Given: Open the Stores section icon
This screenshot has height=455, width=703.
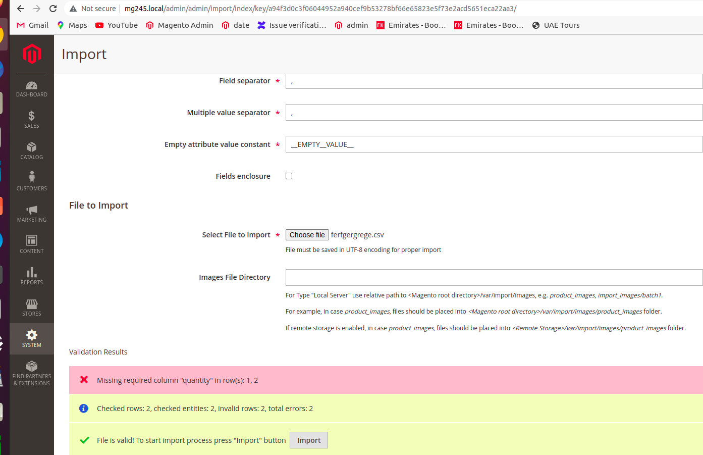Looking at the screenshot, I should click(31, 307).
